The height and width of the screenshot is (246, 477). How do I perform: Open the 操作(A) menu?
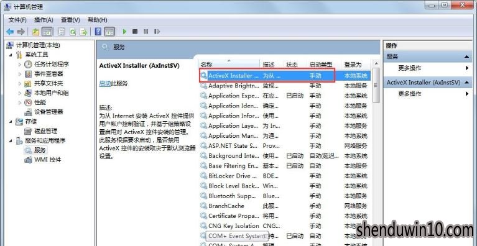(x=44, y=20)
